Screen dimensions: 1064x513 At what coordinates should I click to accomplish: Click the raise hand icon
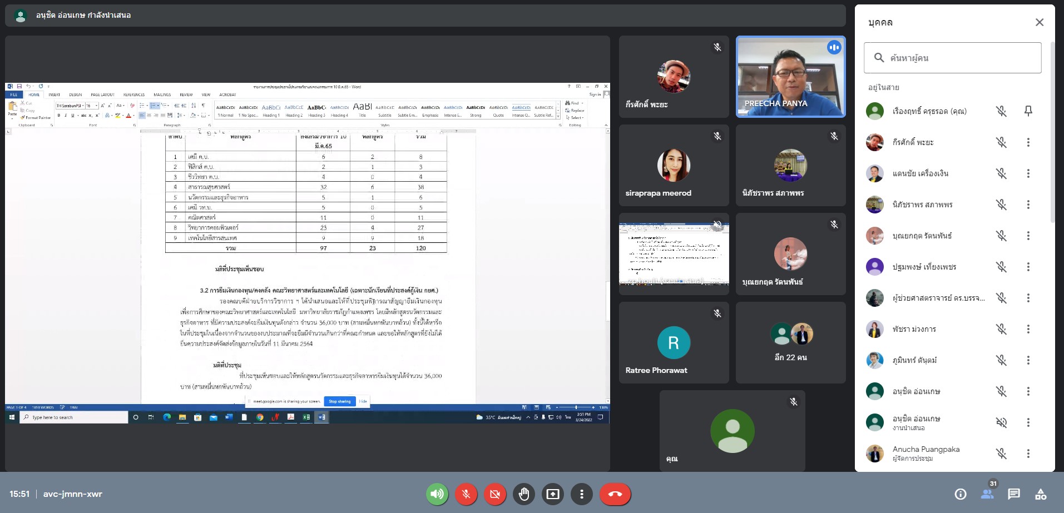pos(523,494)
